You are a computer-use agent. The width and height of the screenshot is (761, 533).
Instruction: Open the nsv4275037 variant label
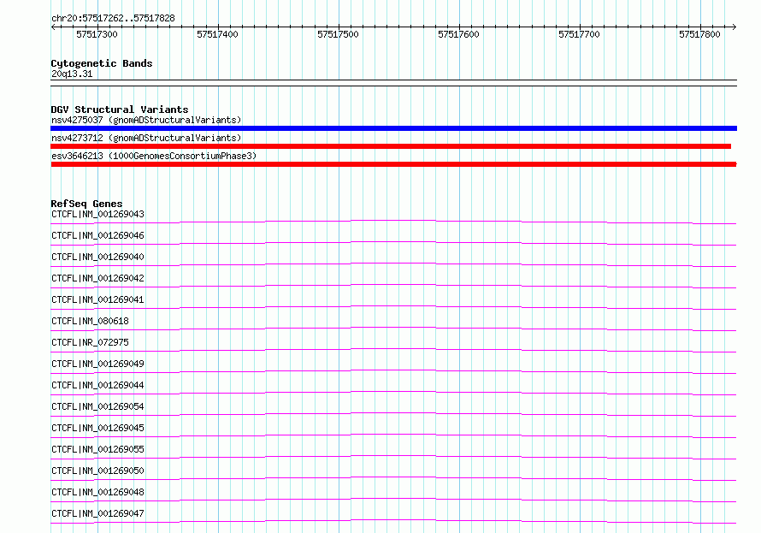(146, 121)
